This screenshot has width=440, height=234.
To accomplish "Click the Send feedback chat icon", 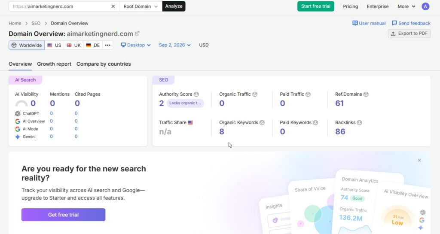I will (x=394, y=23).
